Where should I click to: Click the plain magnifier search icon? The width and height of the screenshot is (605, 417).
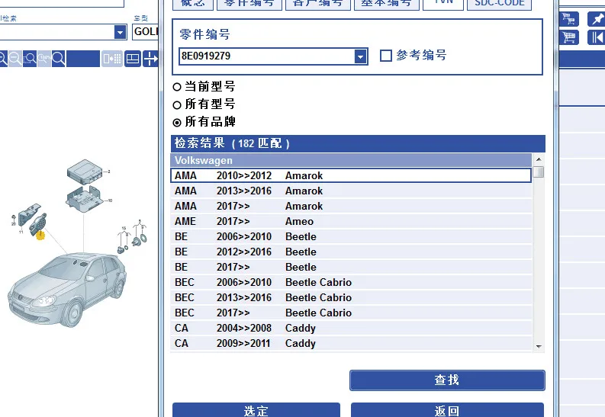[58, 59]
